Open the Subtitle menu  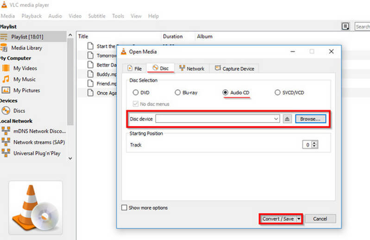(97, 16)
